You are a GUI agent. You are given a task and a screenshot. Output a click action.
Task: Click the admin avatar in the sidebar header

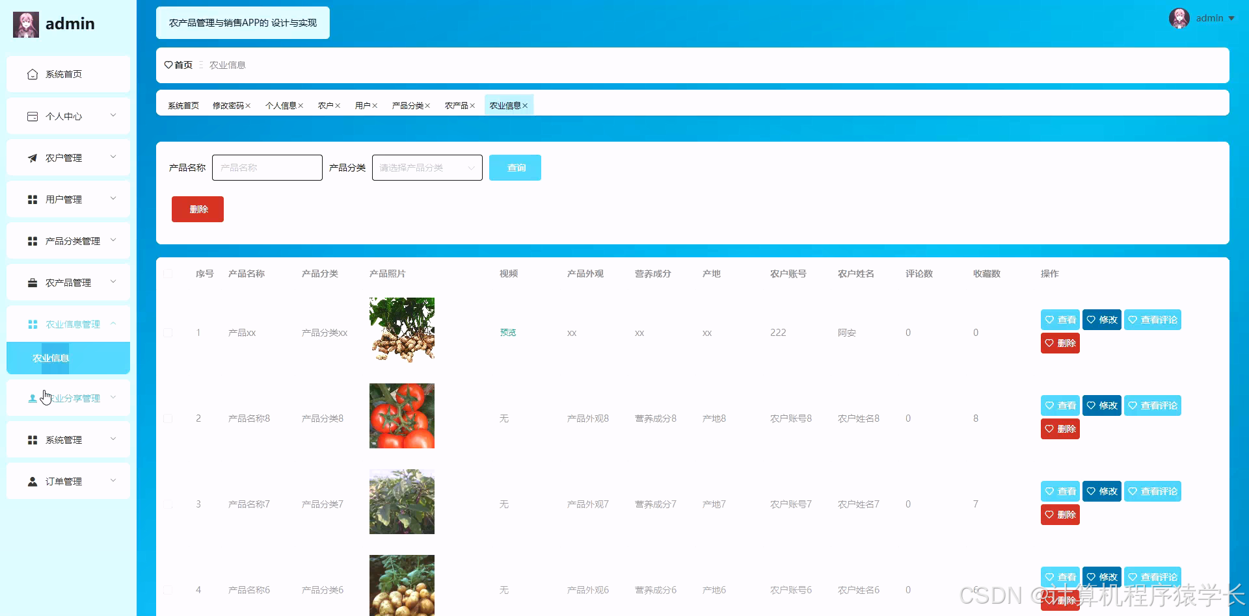point(26,25)
